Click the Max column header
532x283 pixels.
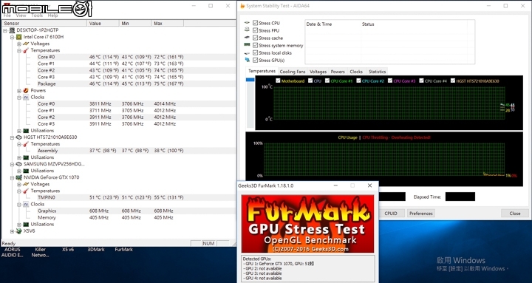[x=168, y=24]
